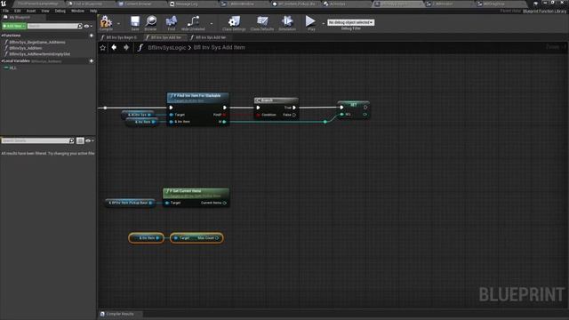The width and height of the screenshot is (569, 320).
Task: Open the Compile options dropdown arrow
Action: click(x=118, y=24)
